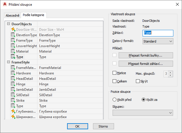
Task: Click the Přepsat formát buňky button
Action: 146,55
